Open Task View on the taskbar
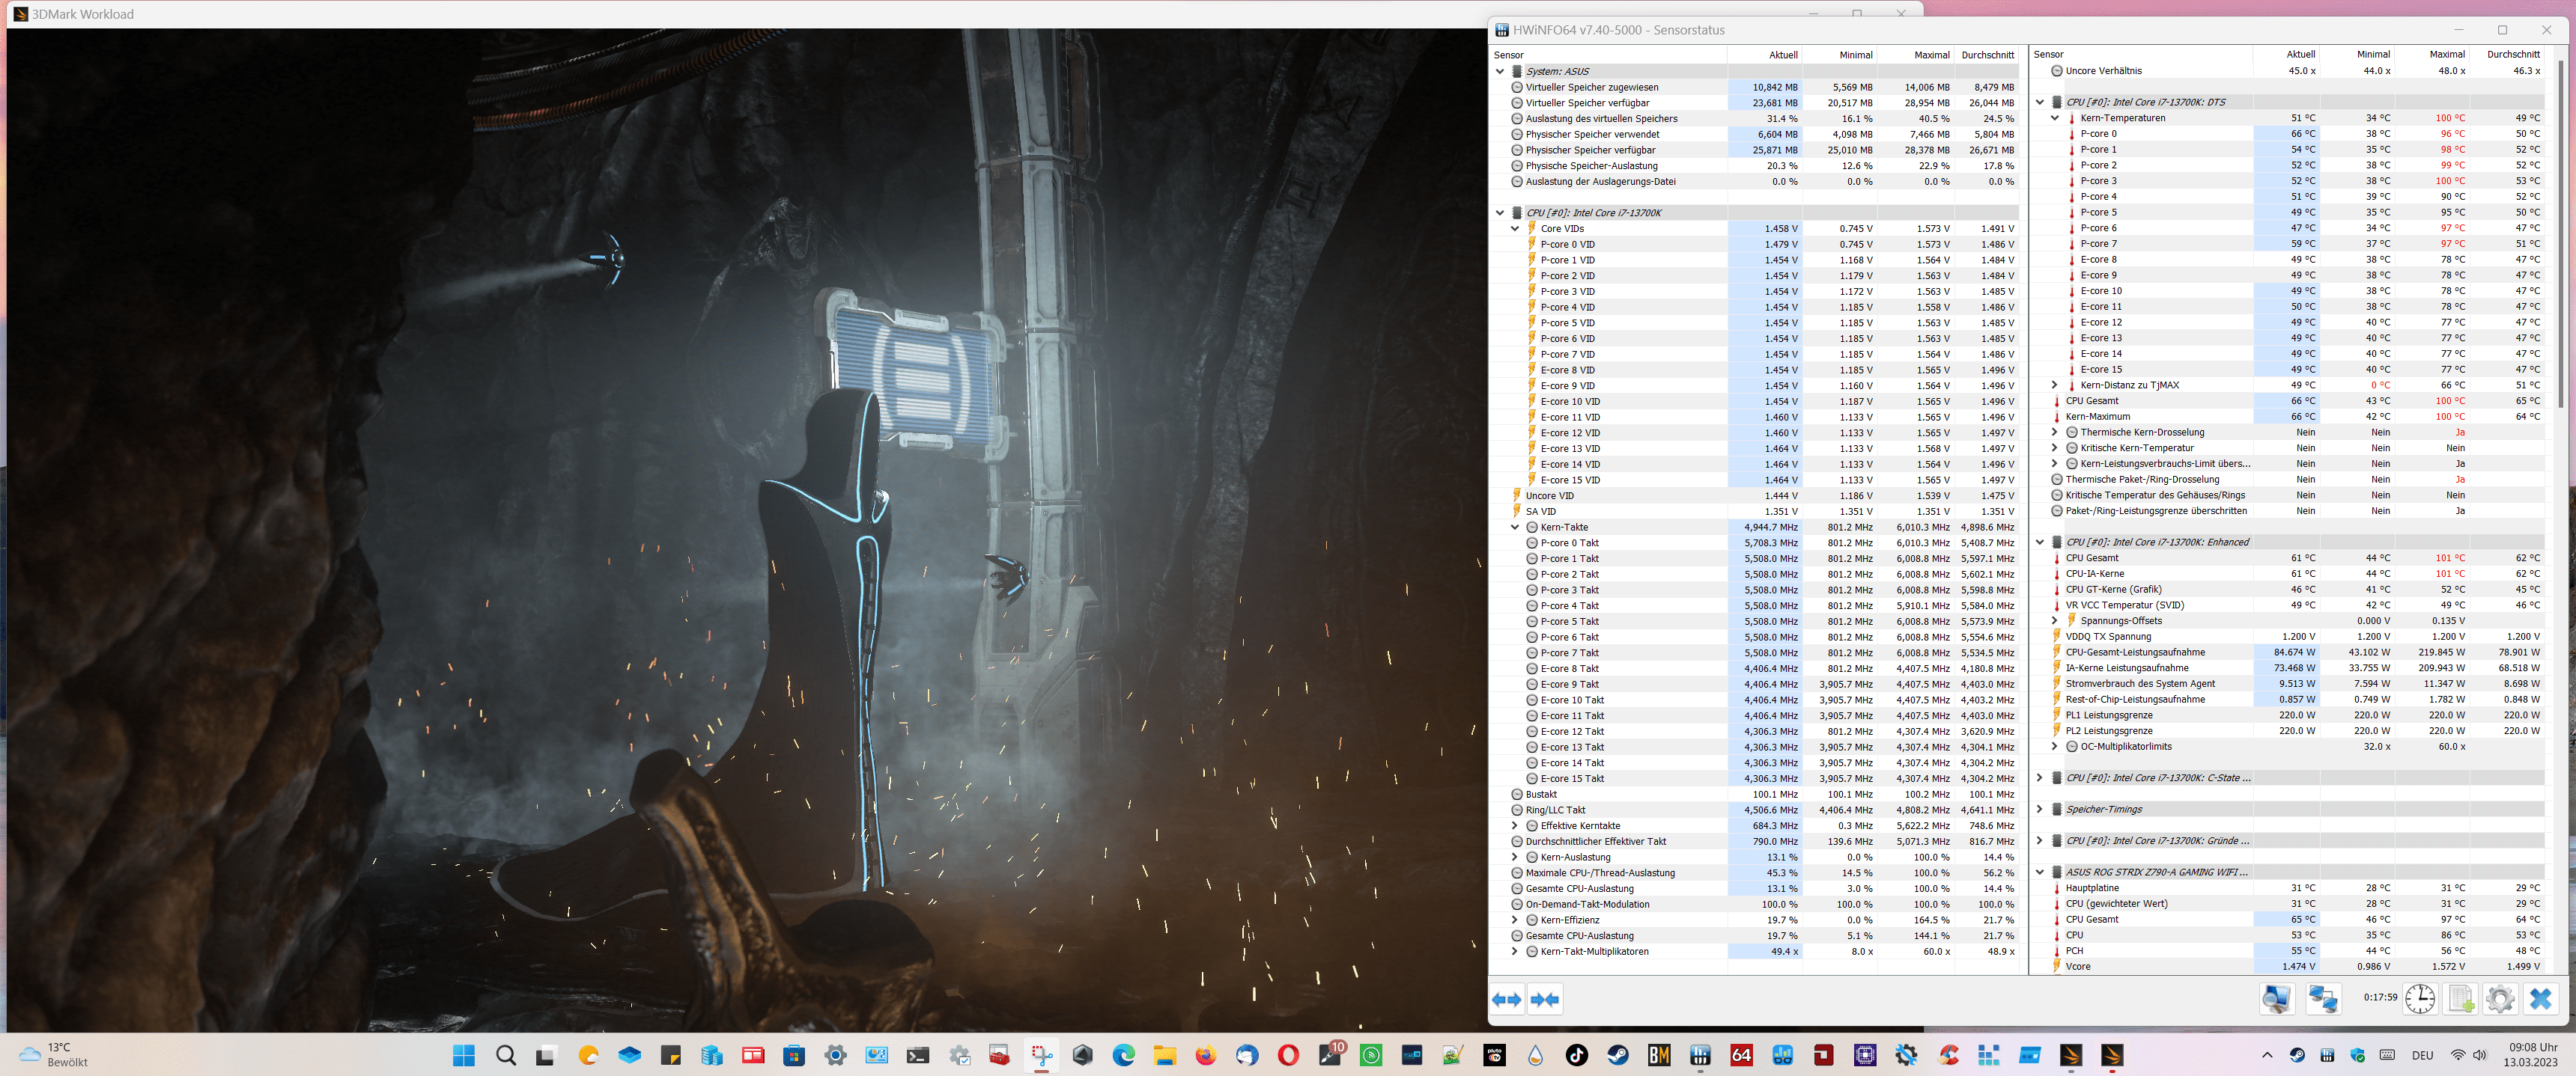This screenshot has height=1076, width=2576. pos(546,1055)
